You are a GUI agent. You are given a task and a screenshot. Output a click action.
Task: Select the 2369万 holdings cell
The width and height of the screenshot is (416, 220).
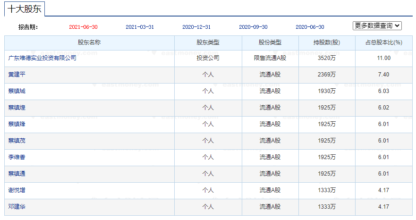tap(327, 75)
